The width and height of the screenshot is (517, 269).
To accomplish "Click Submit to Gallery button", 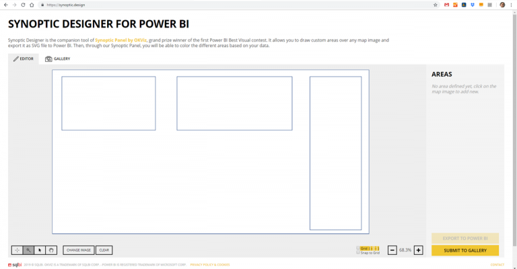I will [465, 251].
